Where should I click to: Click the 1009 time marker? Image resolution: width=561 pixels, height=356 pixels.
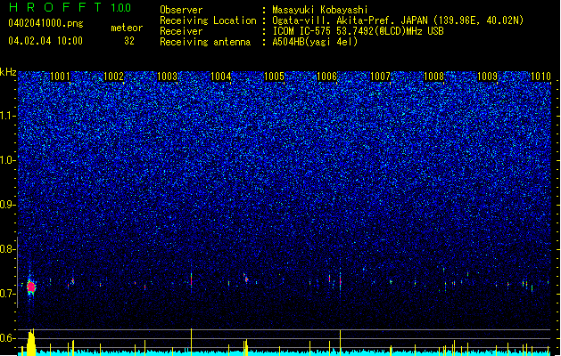coord(487,77)
